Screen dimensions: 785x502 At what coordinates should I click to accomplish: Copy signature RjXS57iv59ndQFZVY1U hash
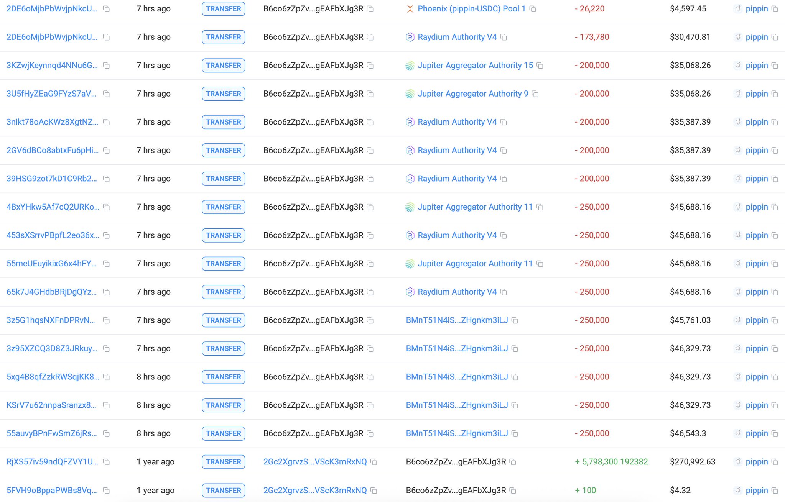tap(107, 462)
